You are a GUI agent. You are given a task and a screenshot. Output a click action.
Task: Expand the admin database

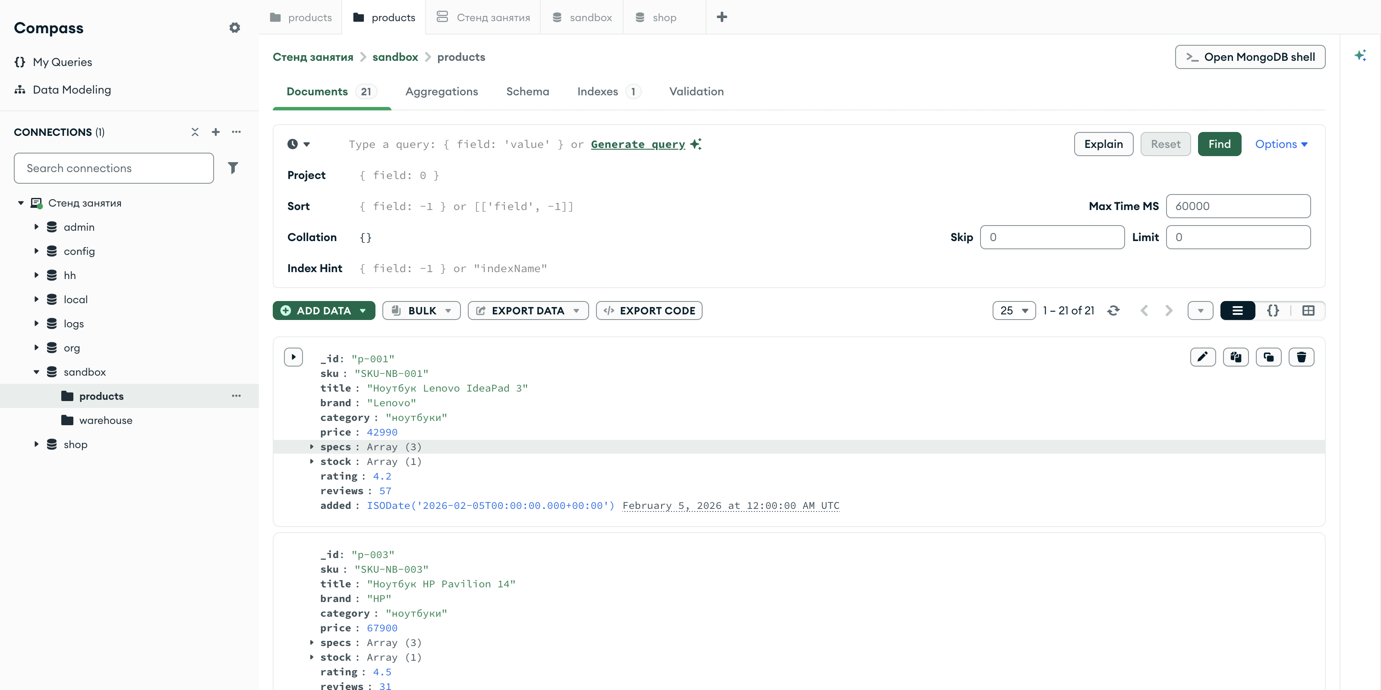click(x=36, y=226)
